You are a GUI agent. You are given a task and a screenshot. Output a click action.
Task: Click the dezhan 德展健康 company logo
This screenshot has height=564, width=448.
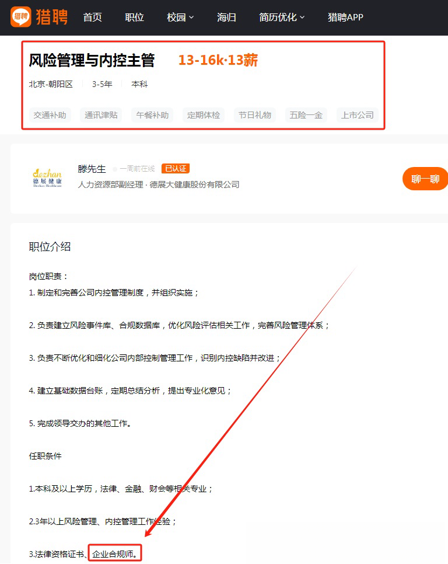[47, 177]
